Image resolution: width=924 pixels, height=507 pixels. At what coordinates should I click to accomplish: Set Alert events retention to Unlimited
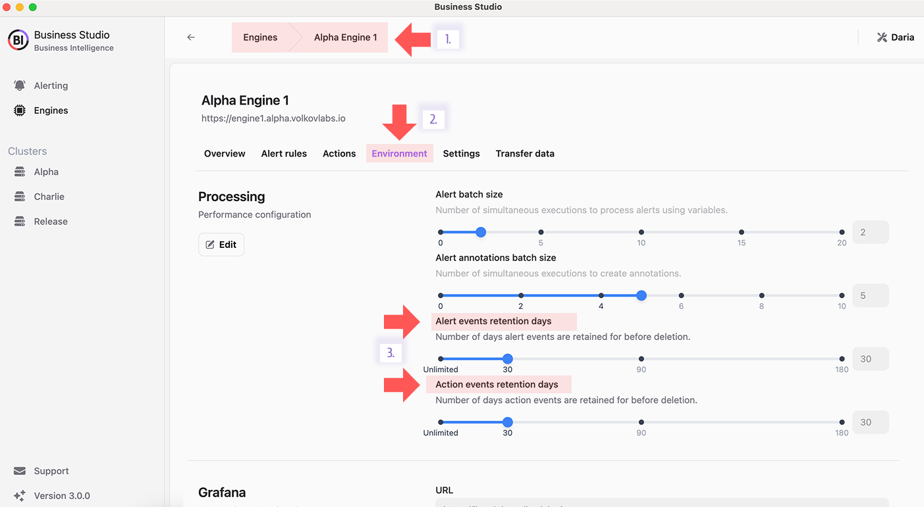(441, 359)
